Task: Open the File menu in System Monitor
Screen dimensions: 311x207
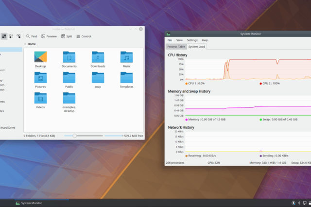Action: pos(170,40)
